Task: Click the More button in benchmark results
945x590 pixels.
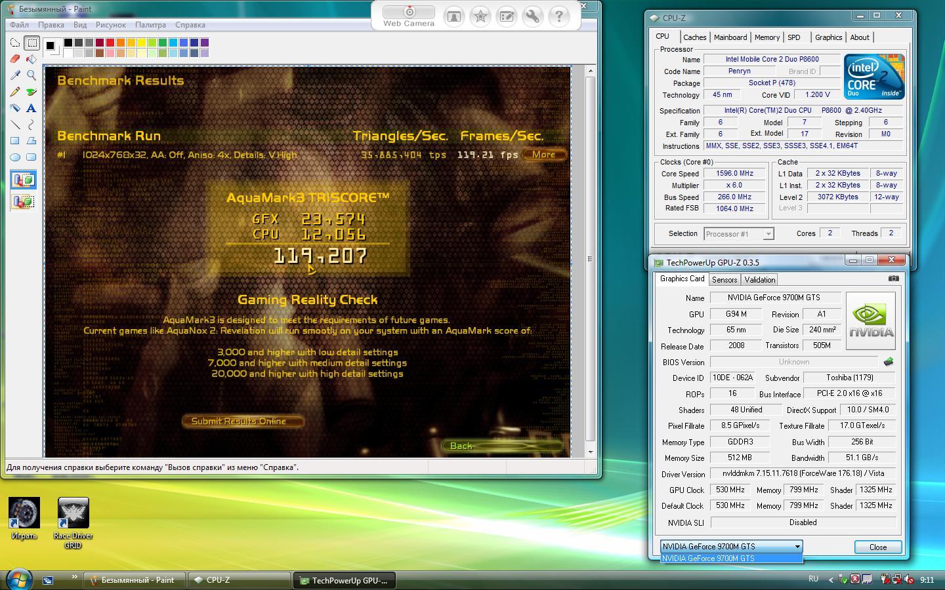Action: [x=544, y=155]
